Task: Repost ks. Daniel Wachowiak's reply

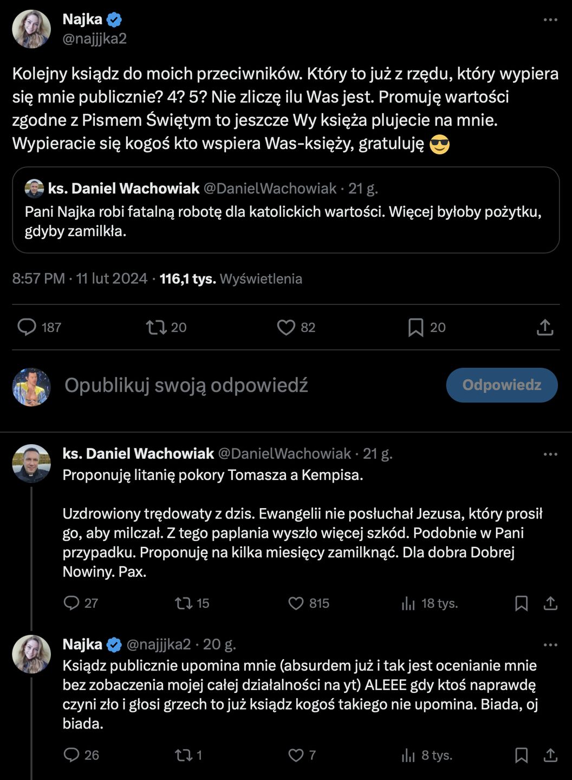Action: 184,603
